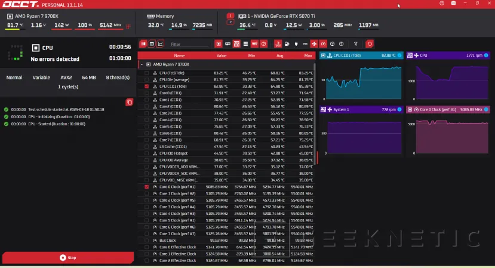The height and width of the screenshot is (268, 495).
Task: Click the red grid icon beside CPU MHz
Action: pyautogui.click(x=128, y=26)
